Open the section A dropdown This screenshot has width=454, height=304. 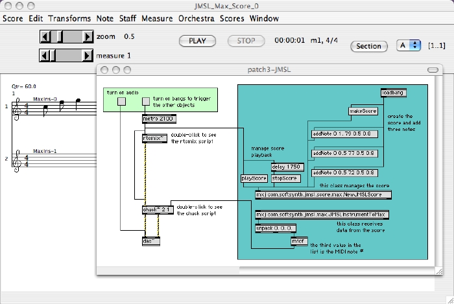409,45
